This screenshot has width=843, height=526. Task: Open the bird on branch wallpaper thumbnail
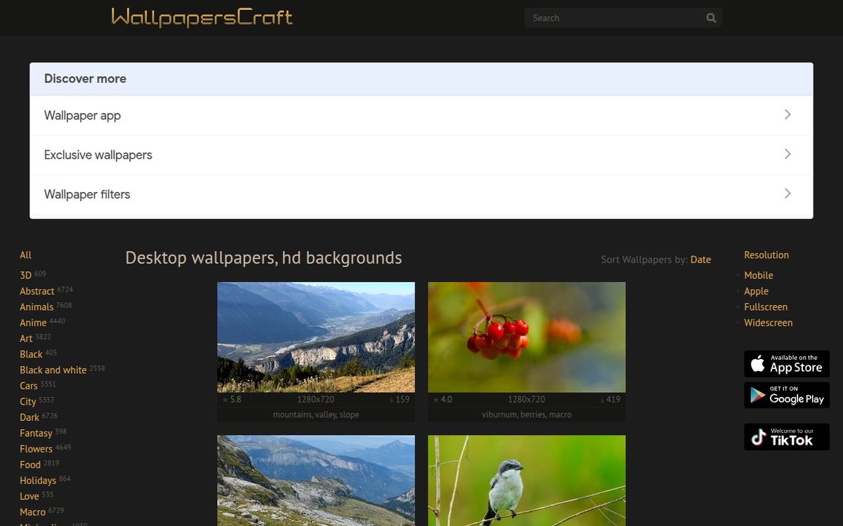(527, 480)
